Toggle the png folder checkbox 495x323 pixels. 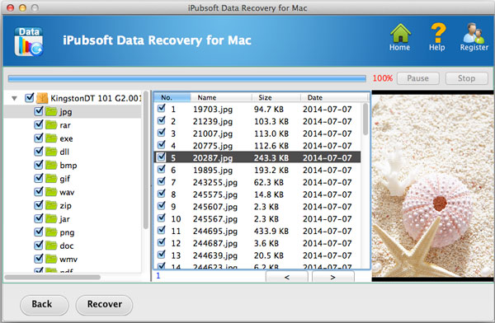point(39,232)
